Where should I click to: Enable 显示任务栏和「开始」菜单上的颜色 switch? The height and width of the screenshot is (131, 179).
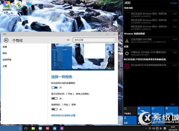tap(55, 99)
